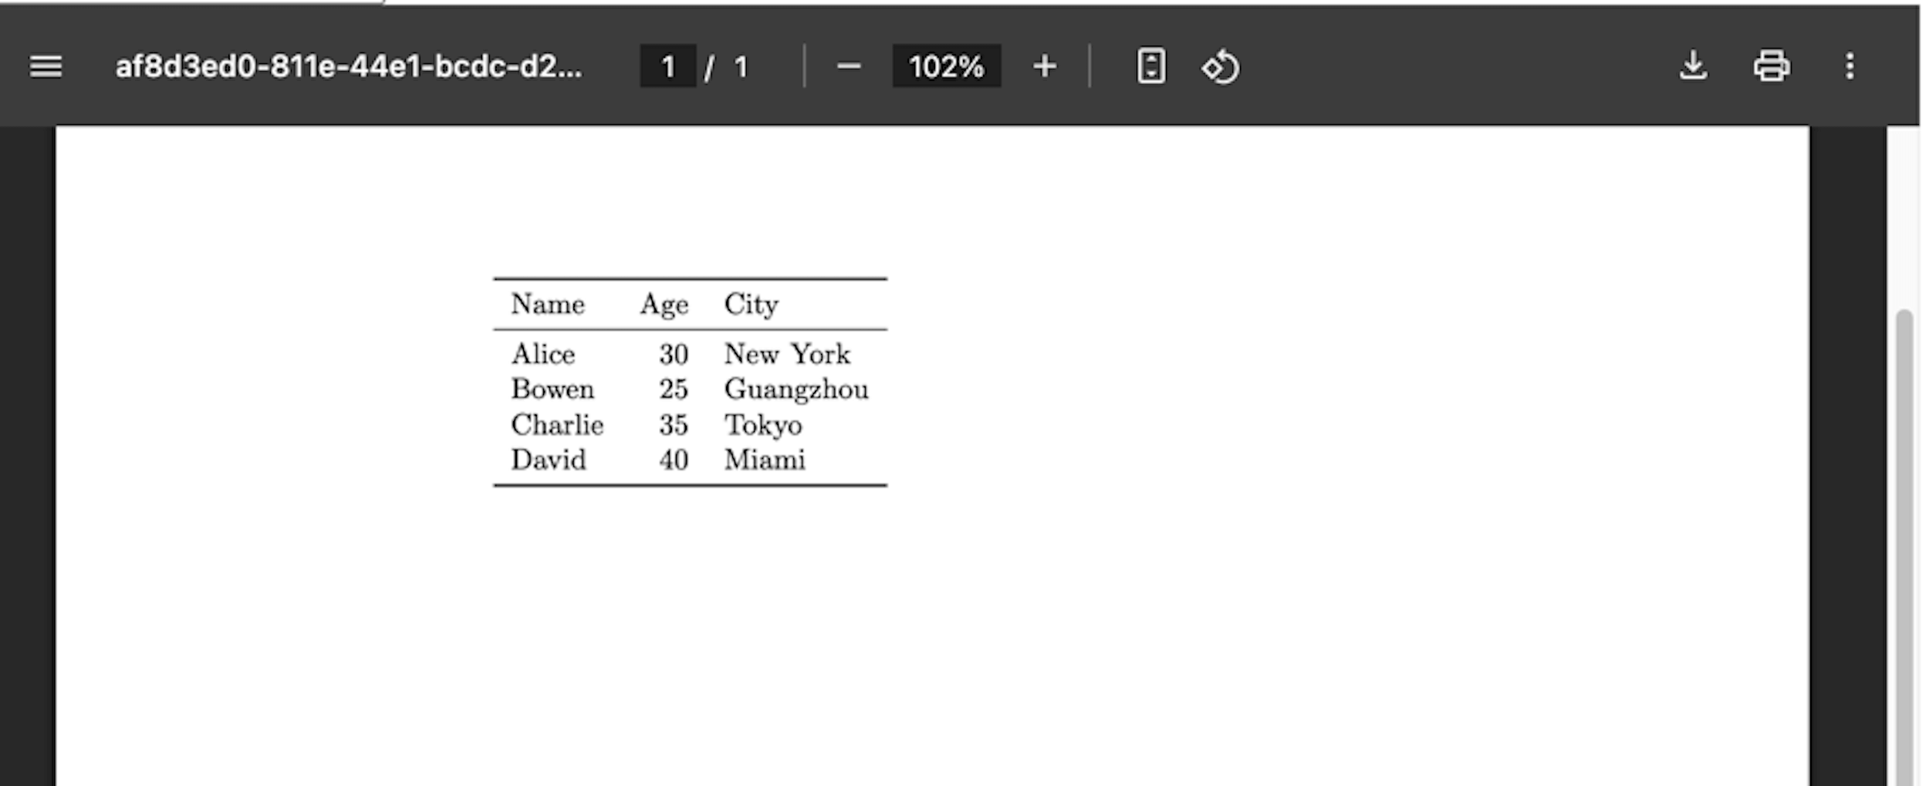Click the table cell containing Alice
Screen dimensions: 1929x786
543,354
